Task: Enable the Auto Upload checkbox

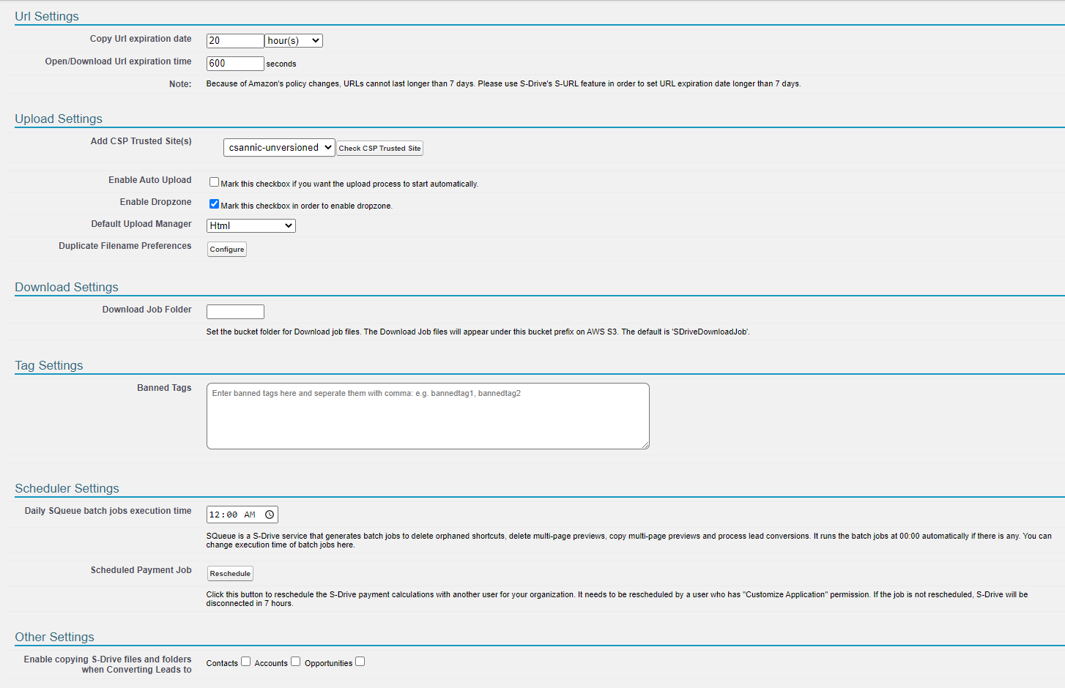Action: pos(214,182)
